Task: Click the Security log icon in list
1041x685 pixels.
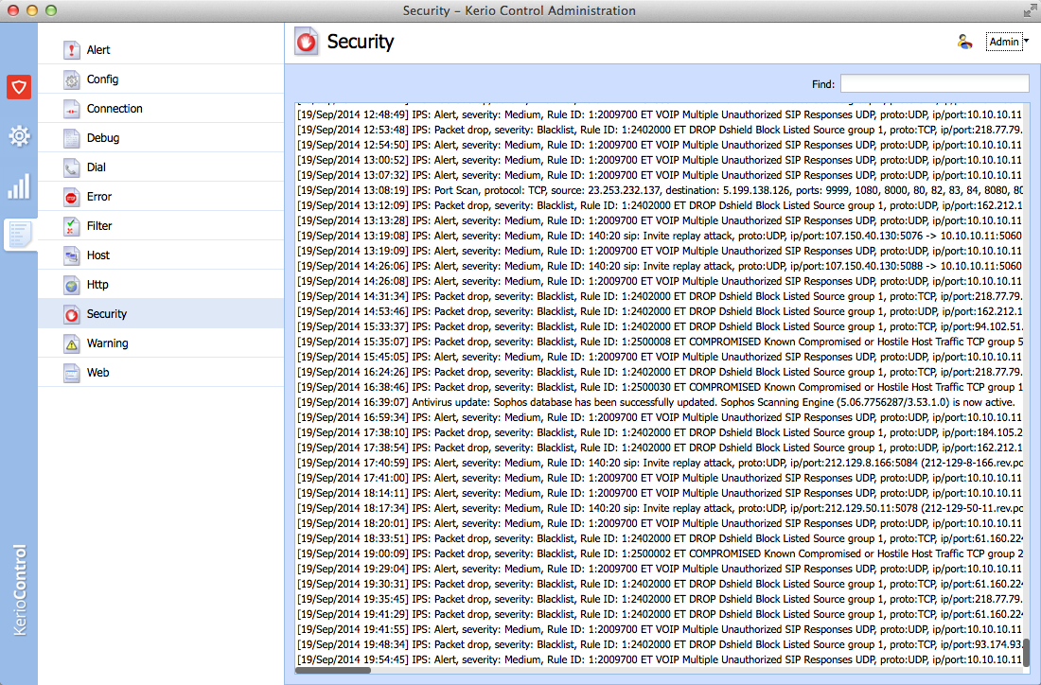Action: 72,314
